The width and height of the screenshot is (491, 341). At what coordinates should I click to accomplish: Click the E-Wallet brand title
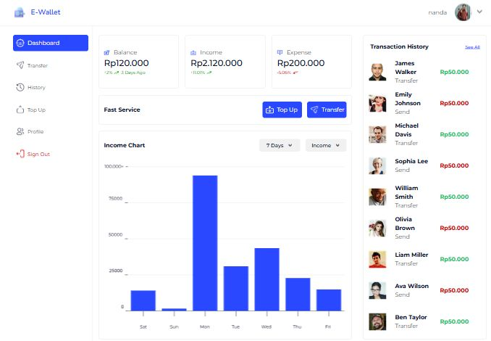(x=46, y=12)
